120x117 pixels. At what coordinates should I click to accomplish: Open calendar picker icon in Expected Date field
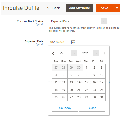[x=73, y=42]
